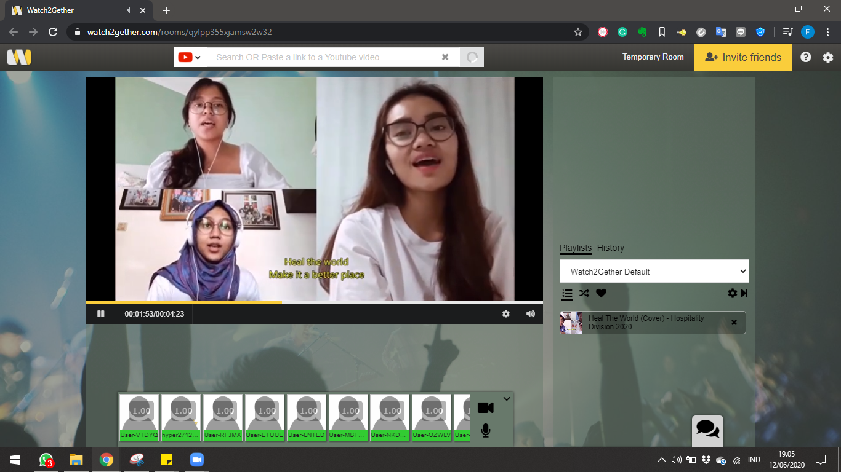This screenshot has height=472, width=841.
Task: Shuffle the playlist
Action: click(x=584, y=293)
